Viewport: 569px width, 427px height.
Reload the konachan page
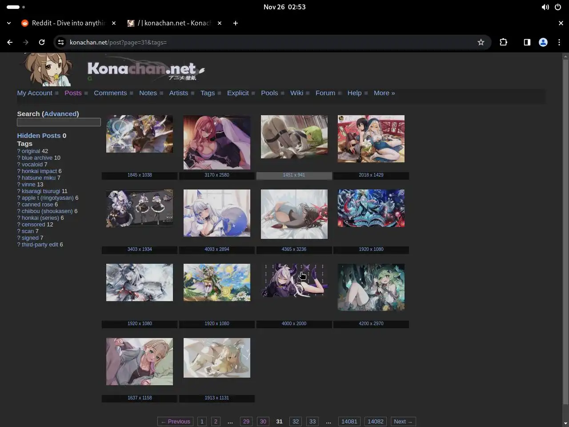(x=42, y=42)
